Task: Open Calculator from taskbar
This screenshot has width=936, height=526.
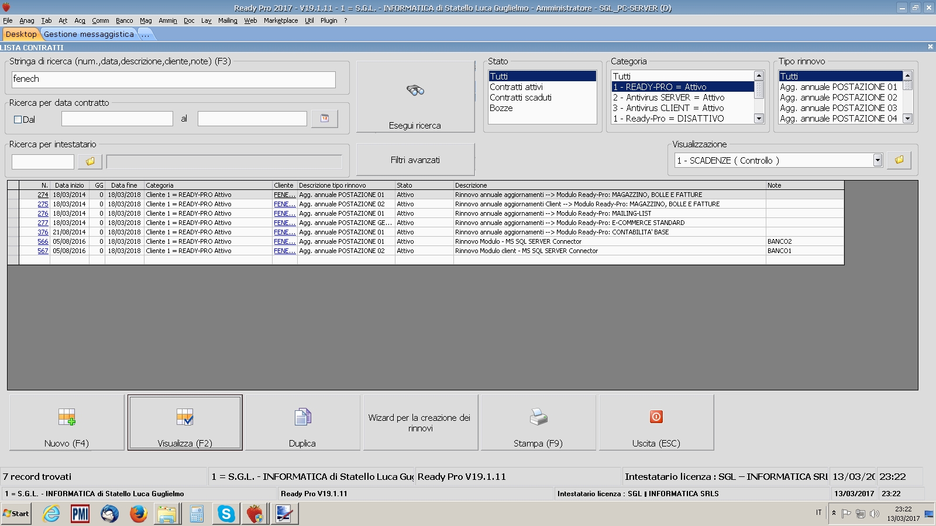Action: 197,514
